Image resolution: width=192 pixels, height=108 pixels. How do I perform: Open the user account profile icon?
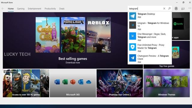click(x=176, y=8)
